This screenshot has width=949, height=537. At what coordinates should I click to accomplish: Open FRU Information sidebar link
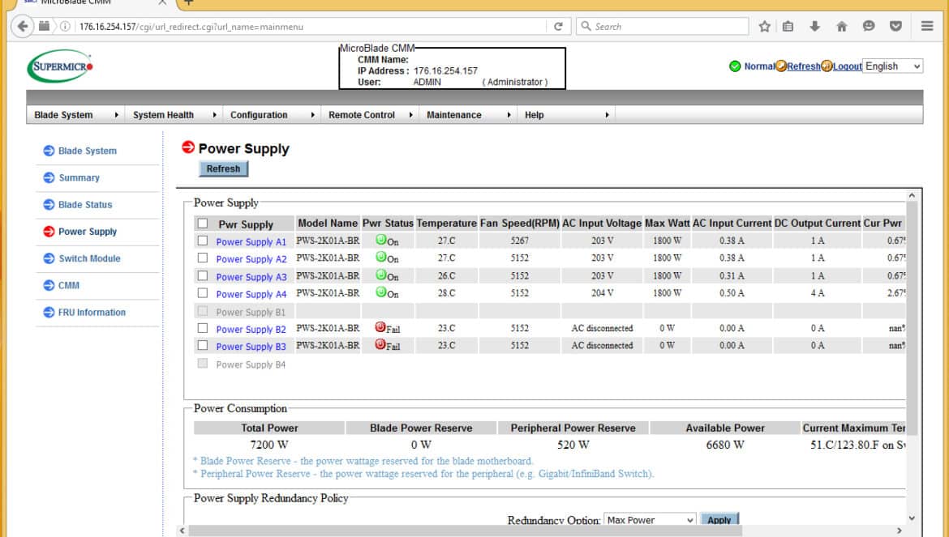(92, 313)
